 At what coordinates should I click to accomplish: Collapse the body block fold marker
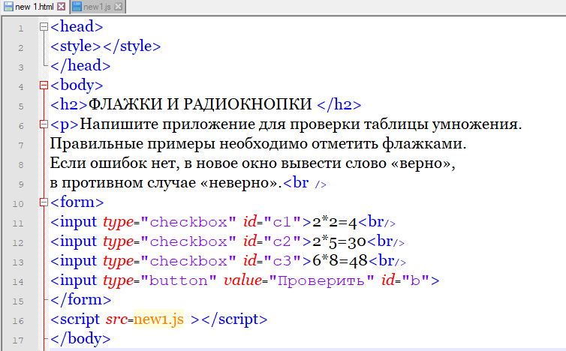coord(44,86)
